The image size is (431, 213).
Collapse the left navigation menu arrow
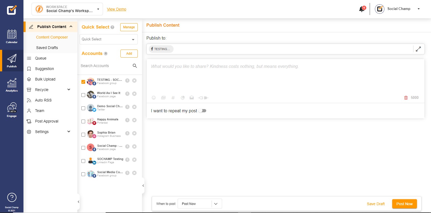[x=78, y=202]
